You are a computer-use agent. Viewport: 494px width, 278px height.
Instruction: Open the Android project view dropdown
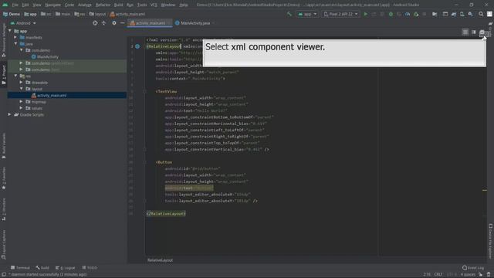(23, 23)
